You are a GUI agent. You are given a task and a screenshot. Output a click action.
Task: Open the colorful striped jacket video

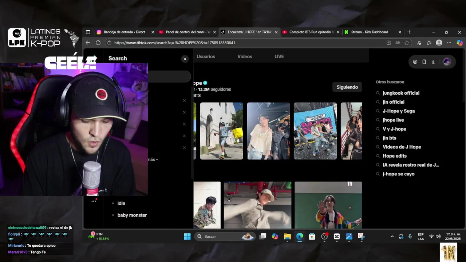[x=328, y=205]
